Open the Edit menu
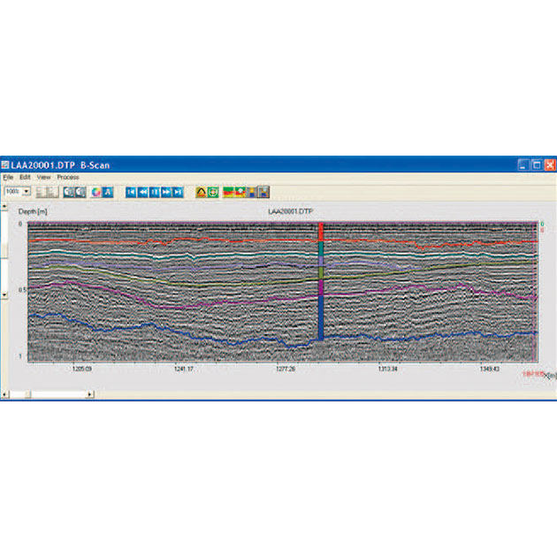Image resolution: width=557 pixels, height=557 pixels. [x=25, y=177]
